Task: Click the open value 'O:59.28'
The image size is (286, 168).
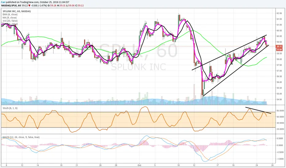Action: 52,5
